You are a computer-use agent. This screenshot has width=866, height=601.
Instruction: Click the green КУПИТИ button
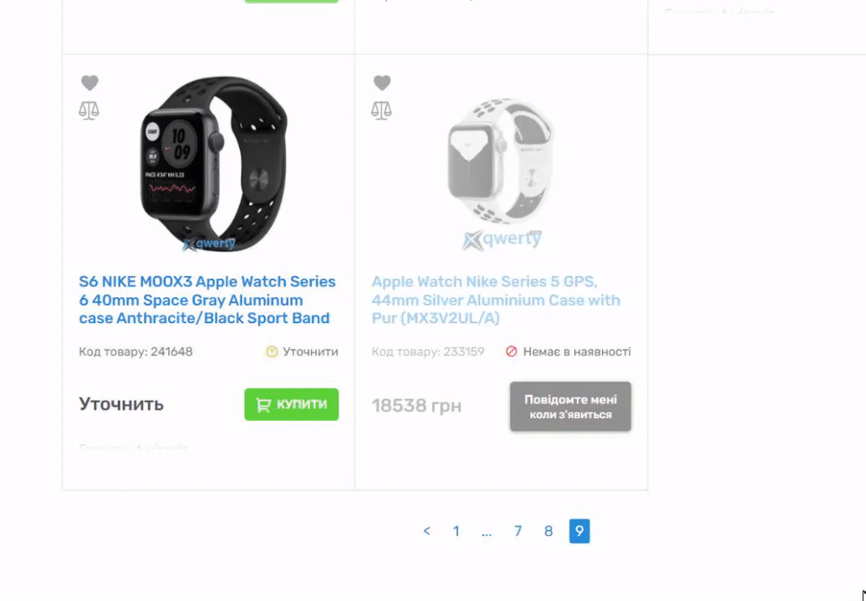(292, 404)
